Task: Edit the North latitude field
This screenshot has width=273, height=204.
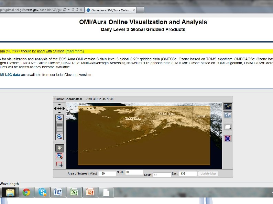Action: click(134, 172)
